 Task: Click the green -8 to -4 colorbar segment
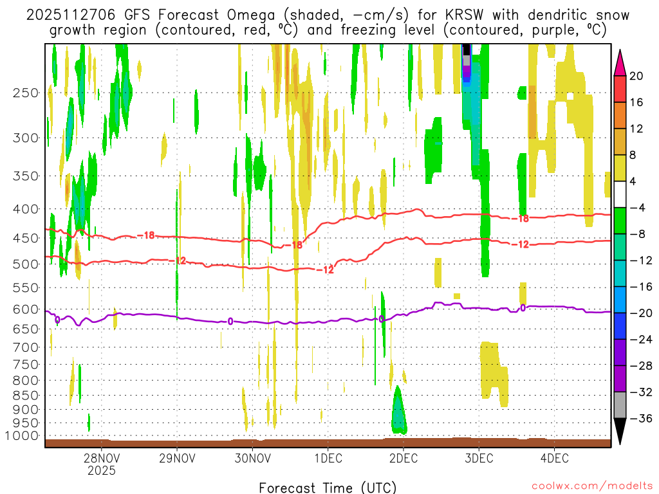(x=620, y=221)
